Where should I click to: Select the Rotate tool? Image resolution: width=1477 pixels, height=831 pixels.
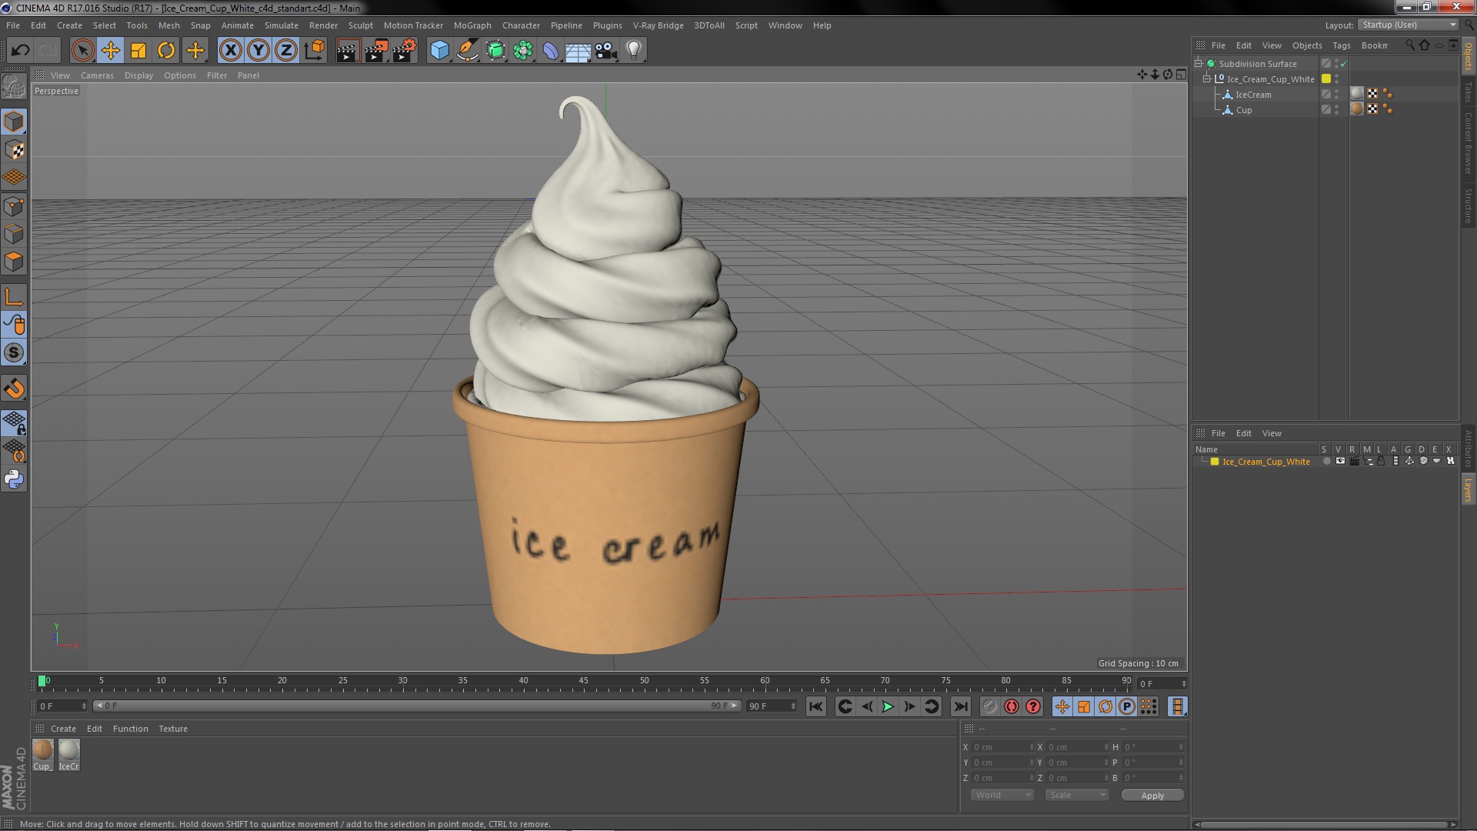click(166, 51)
